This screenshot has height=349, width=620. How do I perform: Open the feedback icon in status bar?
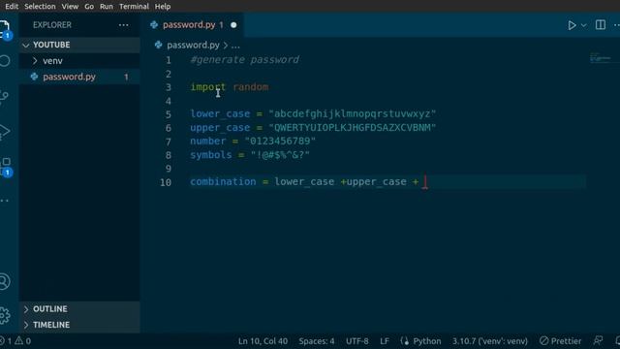coord(599,340)
